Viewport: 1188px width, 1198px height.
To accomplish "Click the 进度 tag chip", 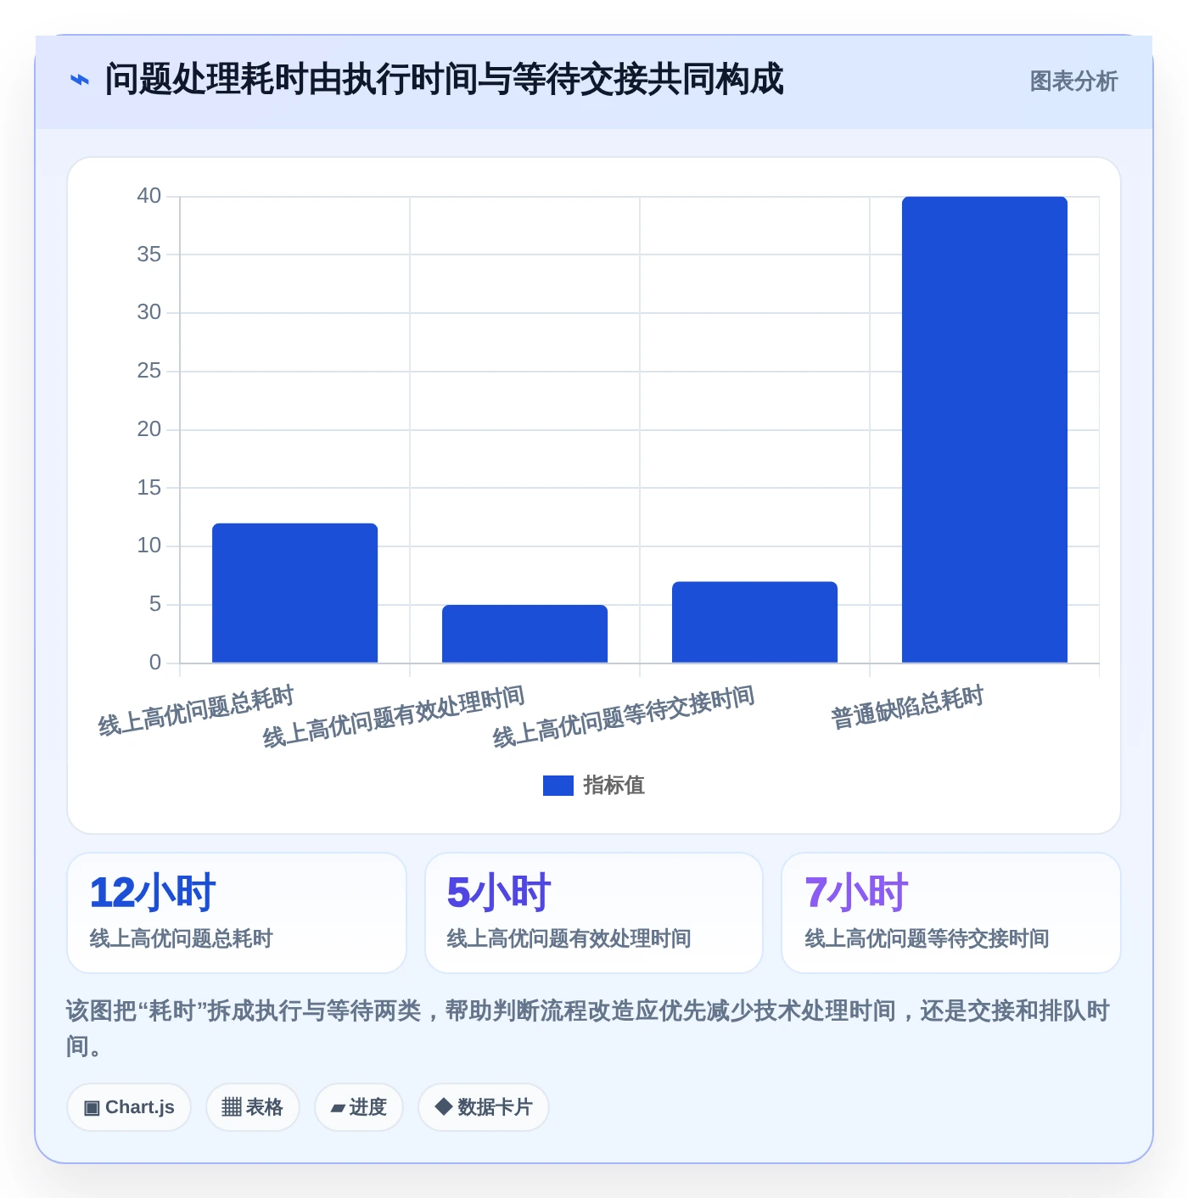I will [359, 1107].
